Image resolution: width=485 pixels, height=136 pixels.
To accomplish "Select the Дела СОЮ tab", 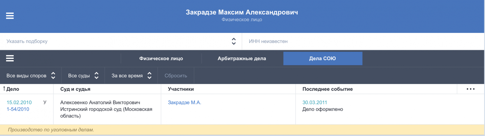I will [323, 59].
